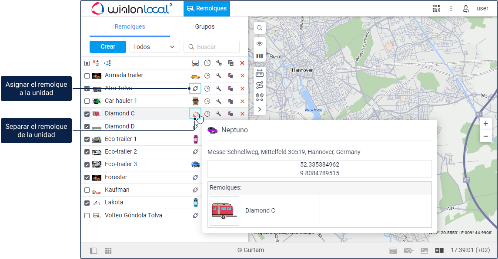Open the three-dot menu in header
498x259 pixels.
451,9
